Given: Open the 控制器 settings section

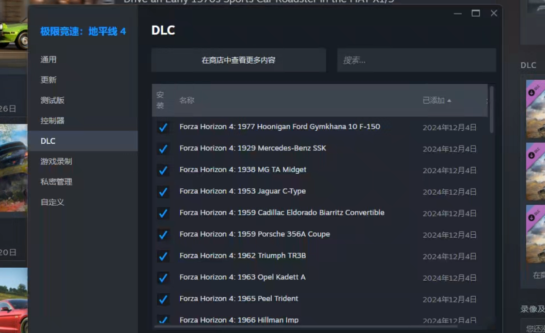Looking at the screenshot, I should coord(52,121).
